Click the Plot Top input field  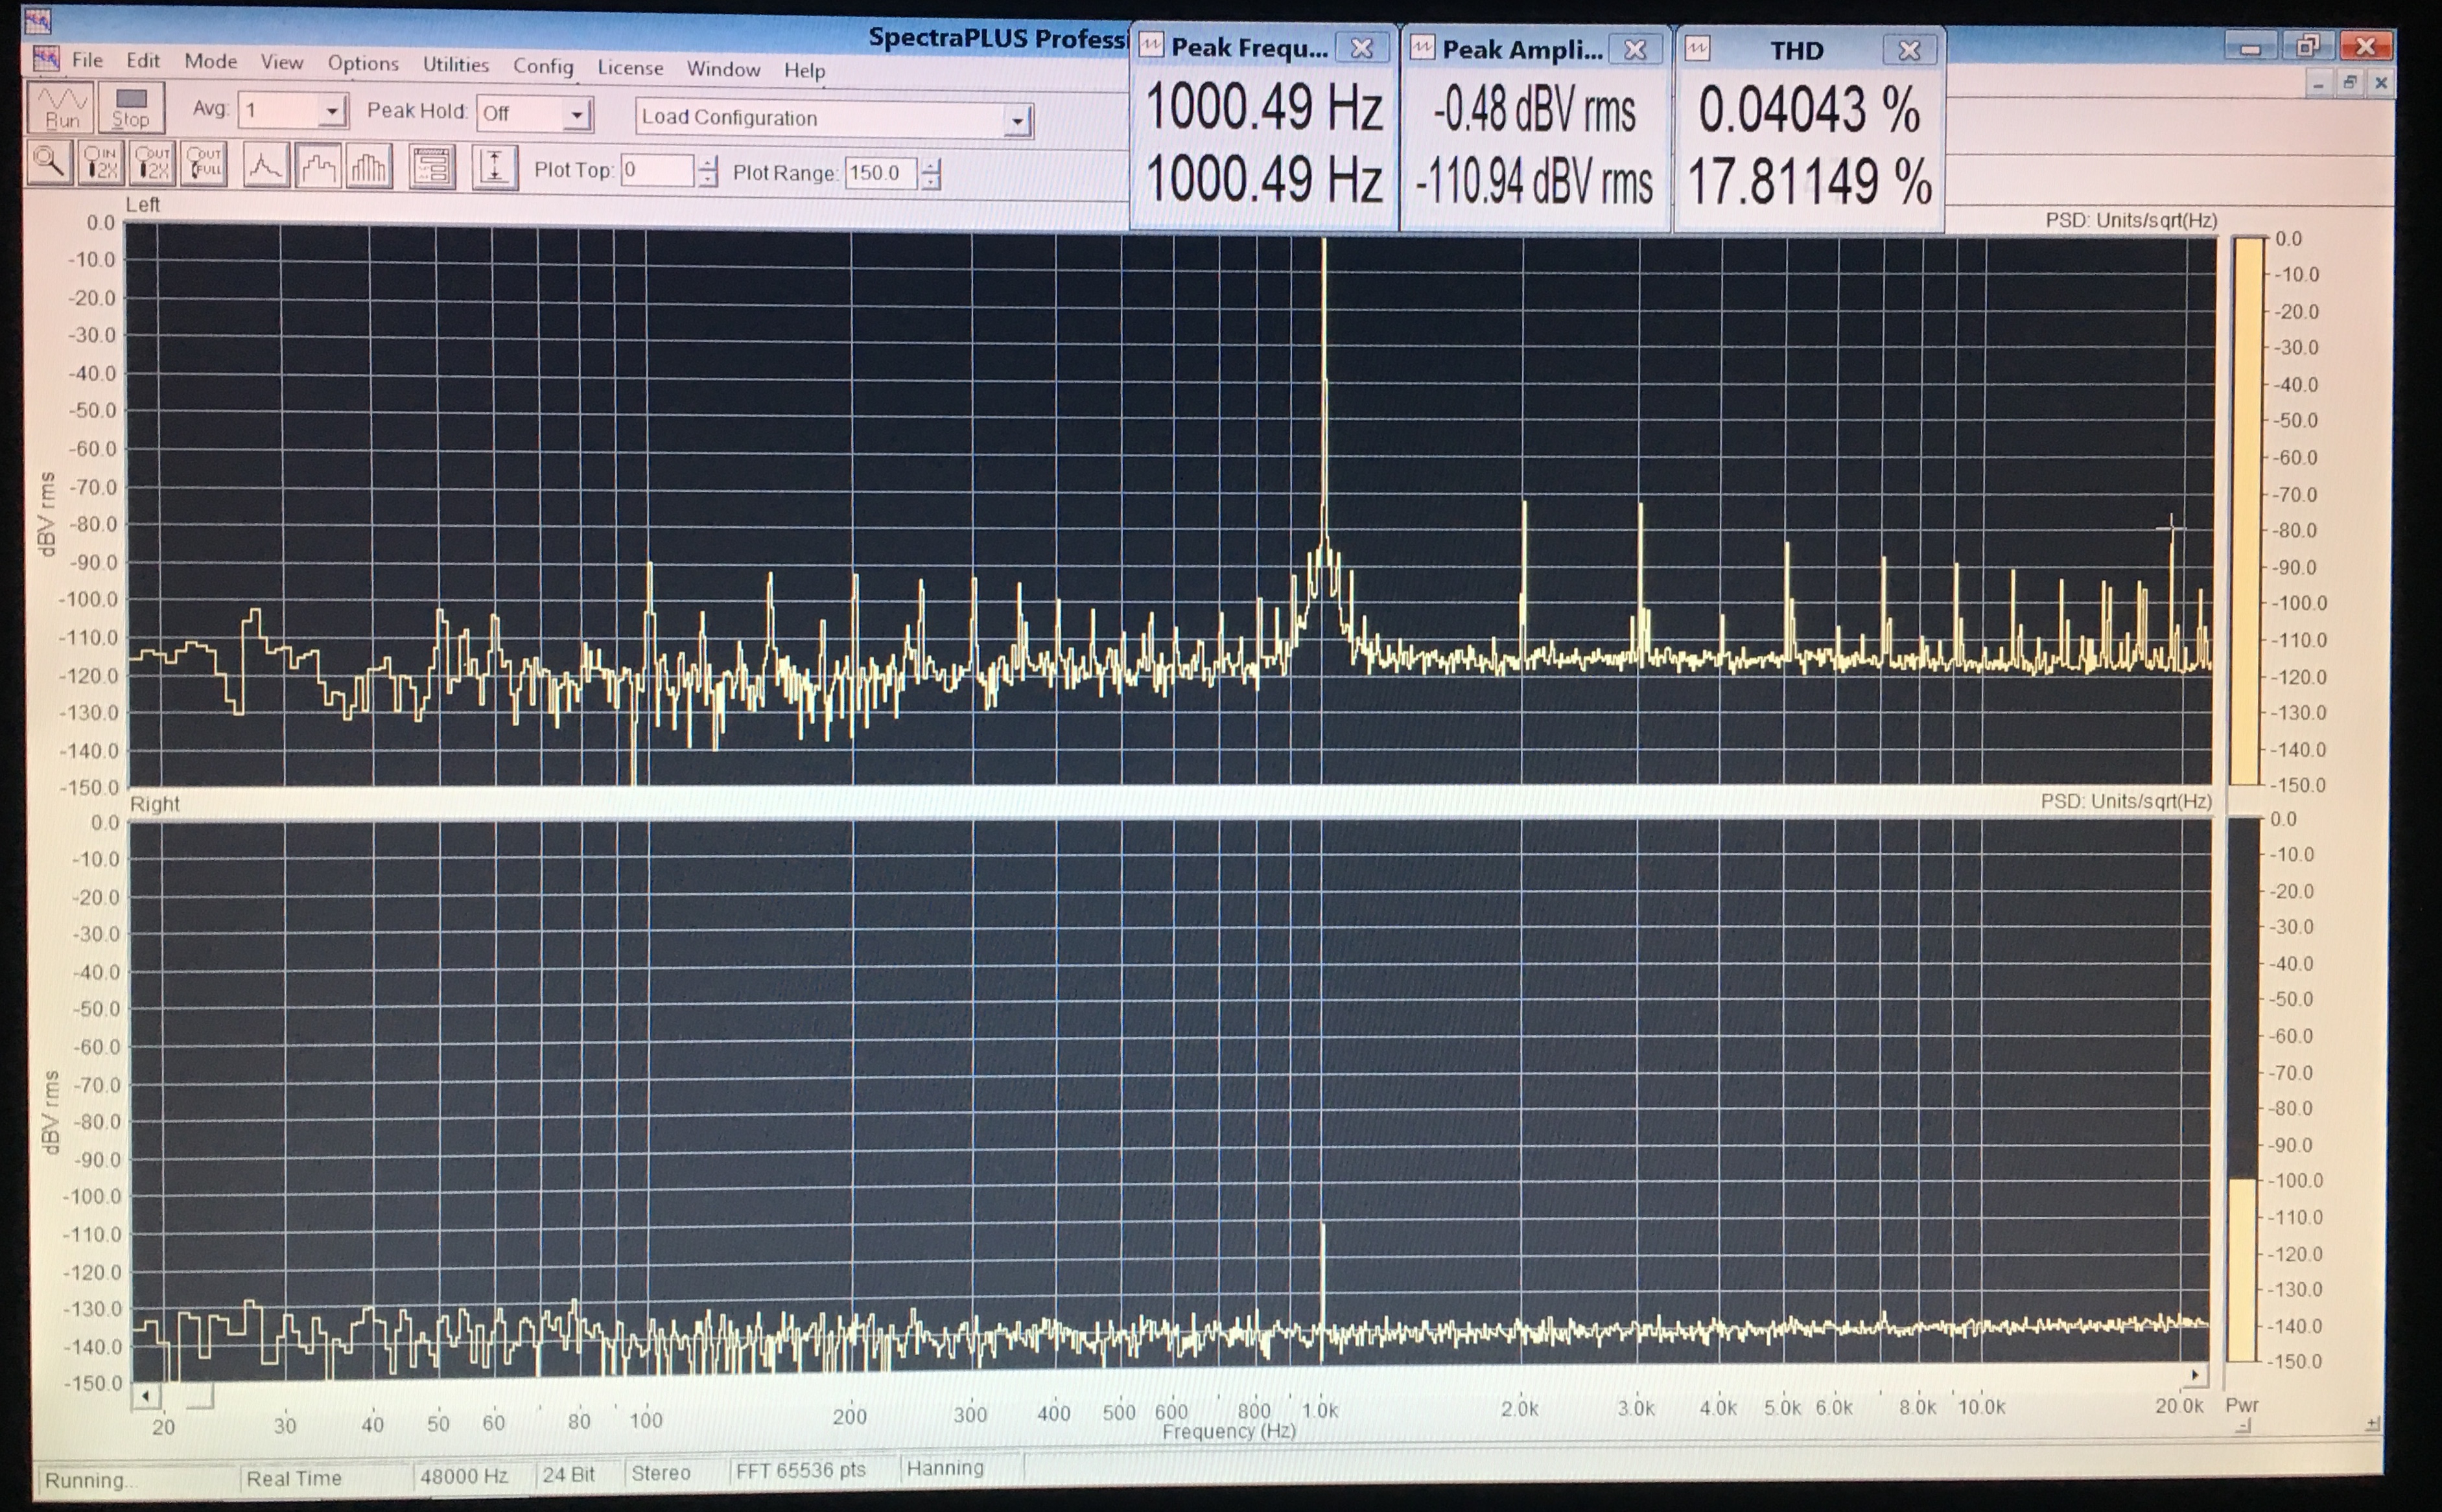pyautogui.click(x=656, y=171)
